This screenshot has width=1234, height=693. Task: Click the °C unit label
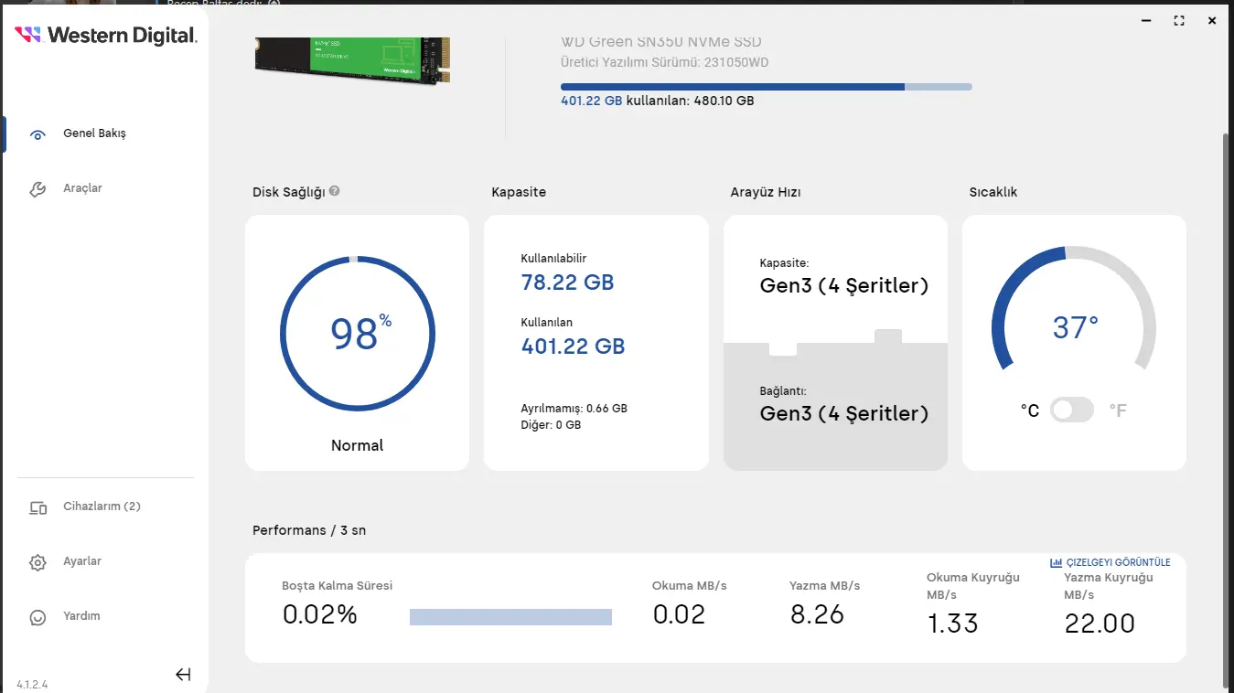click(x=1030, y=410)
